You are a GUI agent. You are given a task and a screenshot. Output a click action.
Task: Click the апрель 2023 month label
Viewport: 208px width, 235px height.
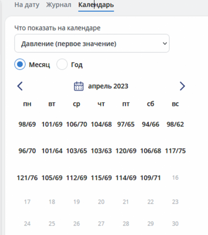108,86
